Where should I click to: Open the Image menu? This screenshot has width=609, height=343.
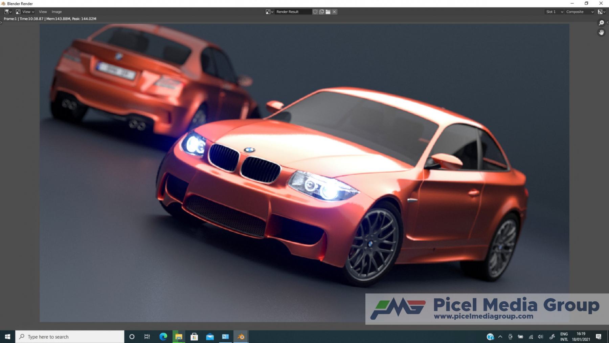(x=57, y=12)
